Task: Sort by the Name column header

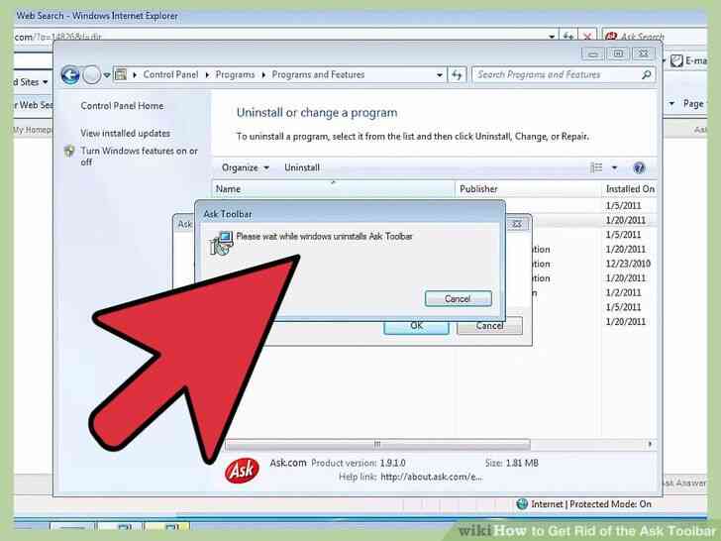Action: (333, 189)
